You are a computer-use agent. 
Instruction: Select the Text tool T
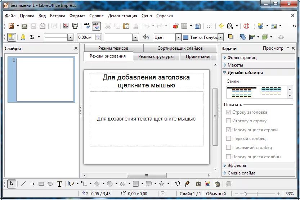(59, 184)
